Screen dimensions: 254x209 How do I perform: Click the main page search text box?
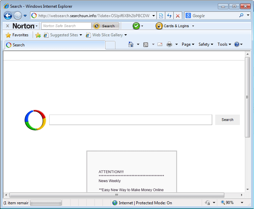click(131, 120)
